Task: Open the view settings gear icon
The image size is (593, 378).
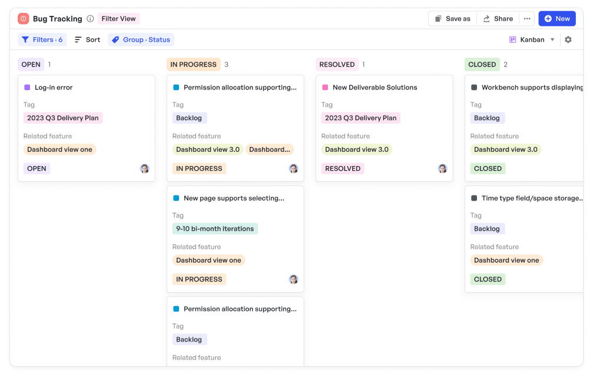Action: 568,39
